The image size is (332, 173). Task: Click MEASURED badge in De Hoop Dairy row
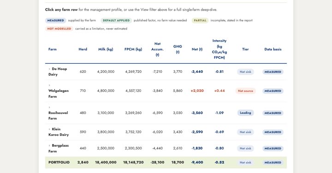(x=273, y=72)
